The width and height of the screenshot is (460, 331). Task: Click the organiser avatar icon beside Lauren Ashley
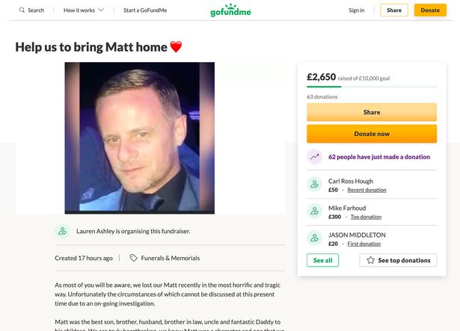(62, 232)
